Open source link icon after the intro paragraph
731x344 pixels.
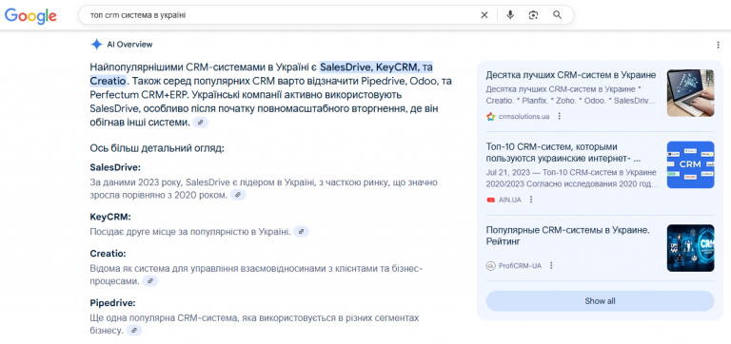tap(201, 123)
